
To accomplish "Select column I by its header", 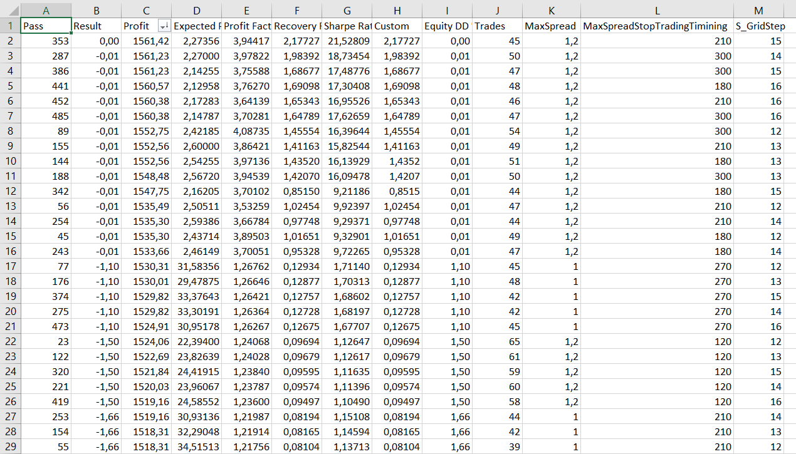I will pyautogui.click(x=447, y=10).
